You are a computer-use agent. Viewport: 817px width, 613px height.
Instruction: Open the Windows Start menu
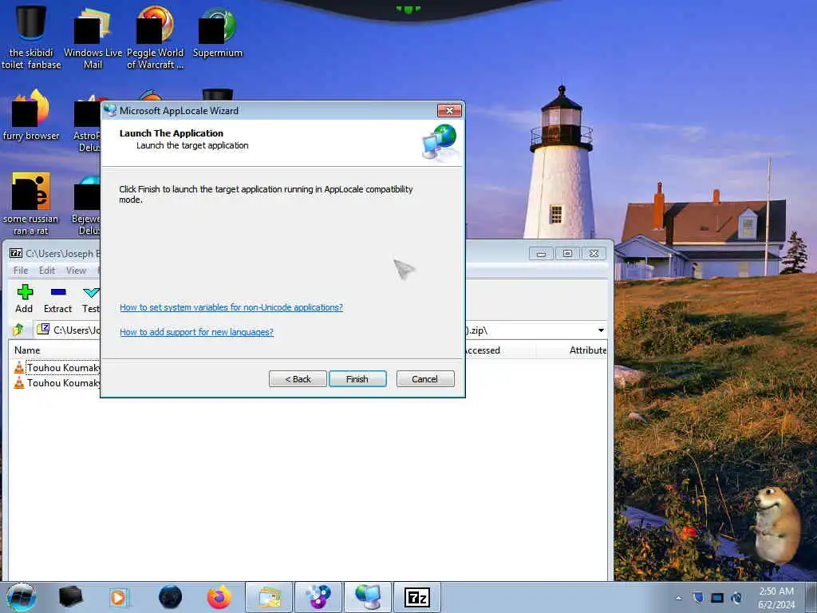tap(22, 597)
